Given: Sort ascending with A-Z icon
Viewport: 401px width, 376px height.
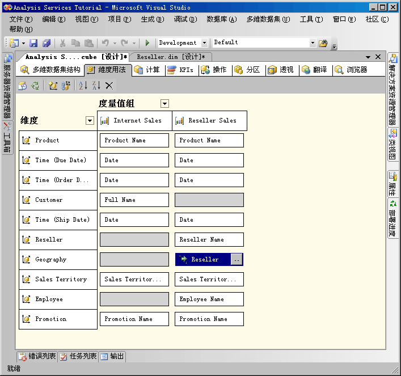Looking at the screenshot, I should coord(83,86).
